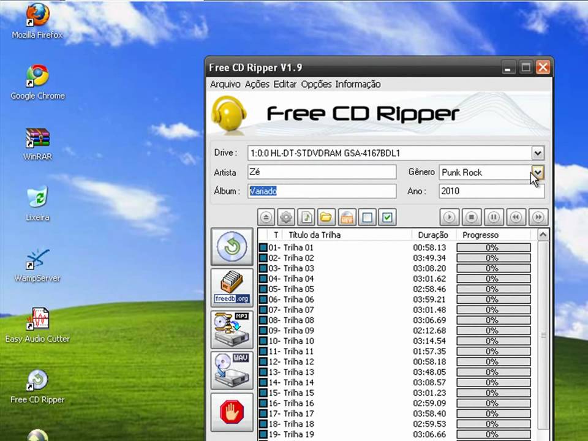
Task: Click the CD with NEW label toolbar icon
Action: pyautogui.click(x=347, y=217)
